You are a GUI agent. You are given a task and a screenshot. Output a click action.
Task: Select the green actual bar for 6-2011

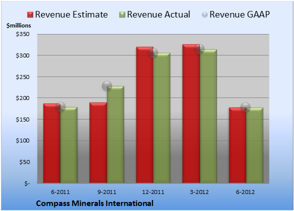[69, 145]
